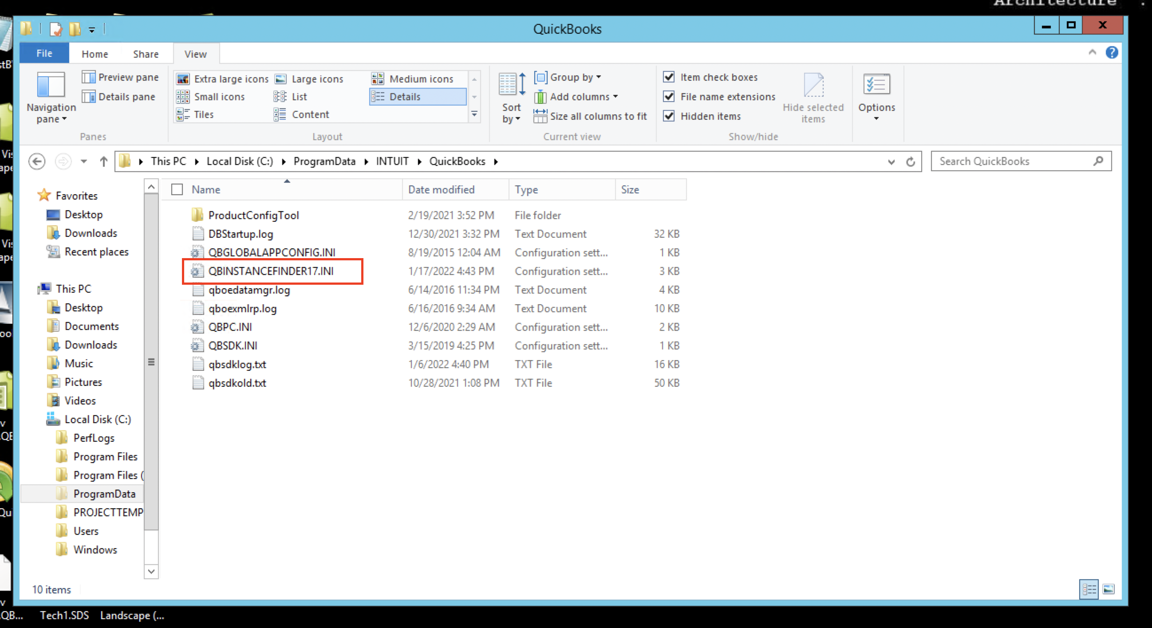Open the Add columns dropdown
1152x628 pixels.
point(576,97)
